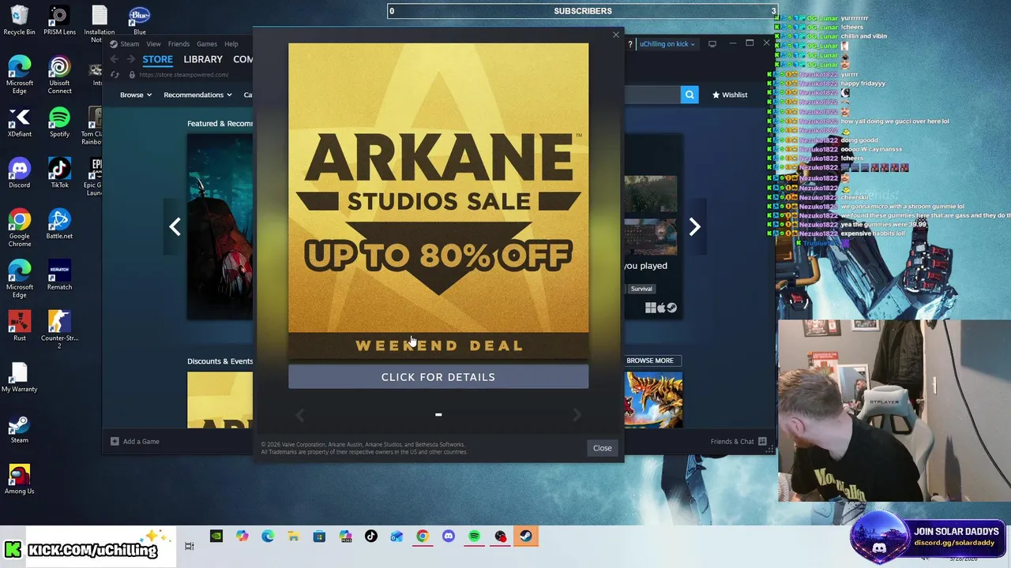
Task: Click the Close button in the popup footer
Action: click(602, 448)
